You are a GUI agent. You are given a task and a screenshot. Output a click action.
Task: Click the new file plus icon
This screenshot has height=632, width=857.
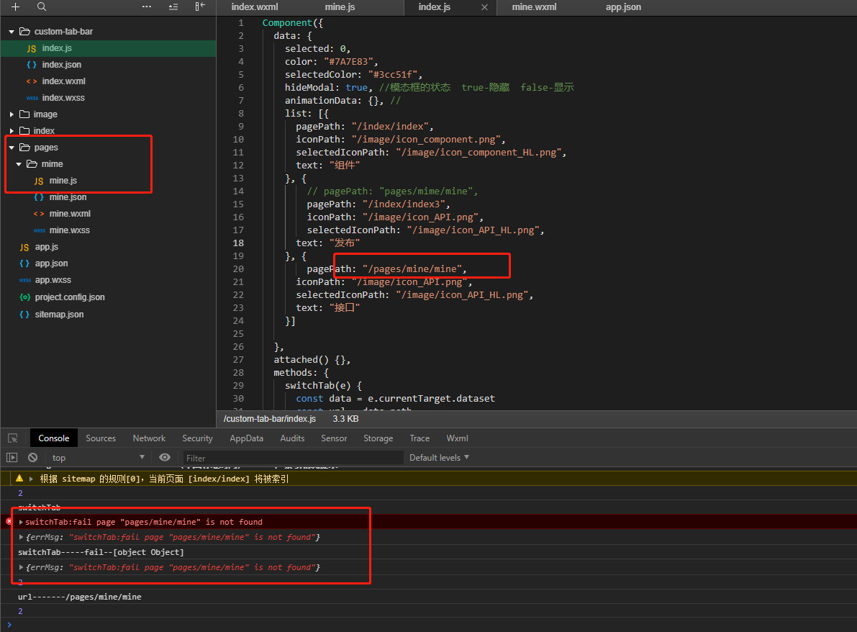click(x=15, y=6)
